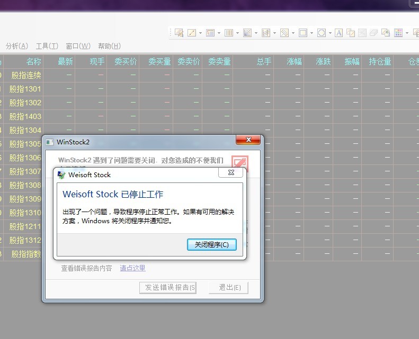Image resolution: width=419 pixels, height=339 pixels.
Task: Expand the trend line tool dropdown arrow
Action: (201, 33)
